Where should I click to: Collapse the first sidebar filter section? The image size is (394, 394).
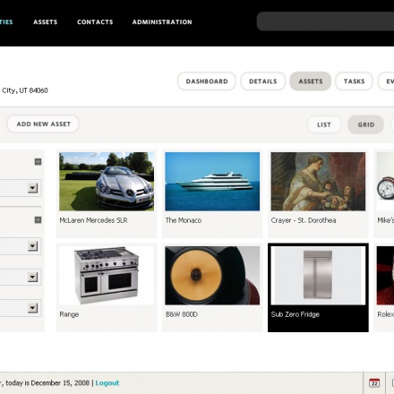point(38,162)
